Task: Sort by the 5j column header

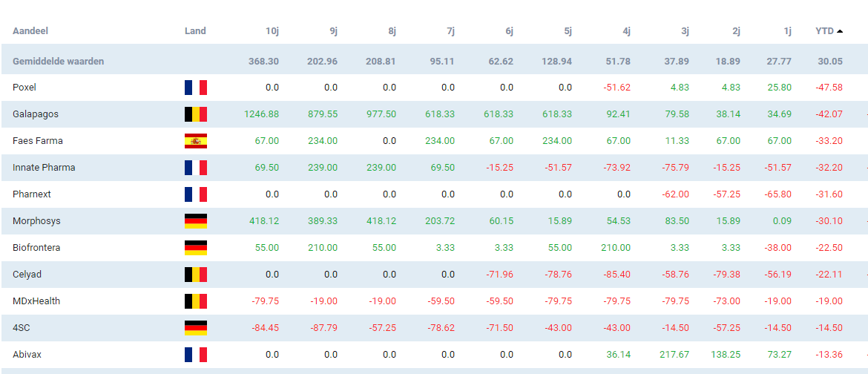Action: pos(568,31)
